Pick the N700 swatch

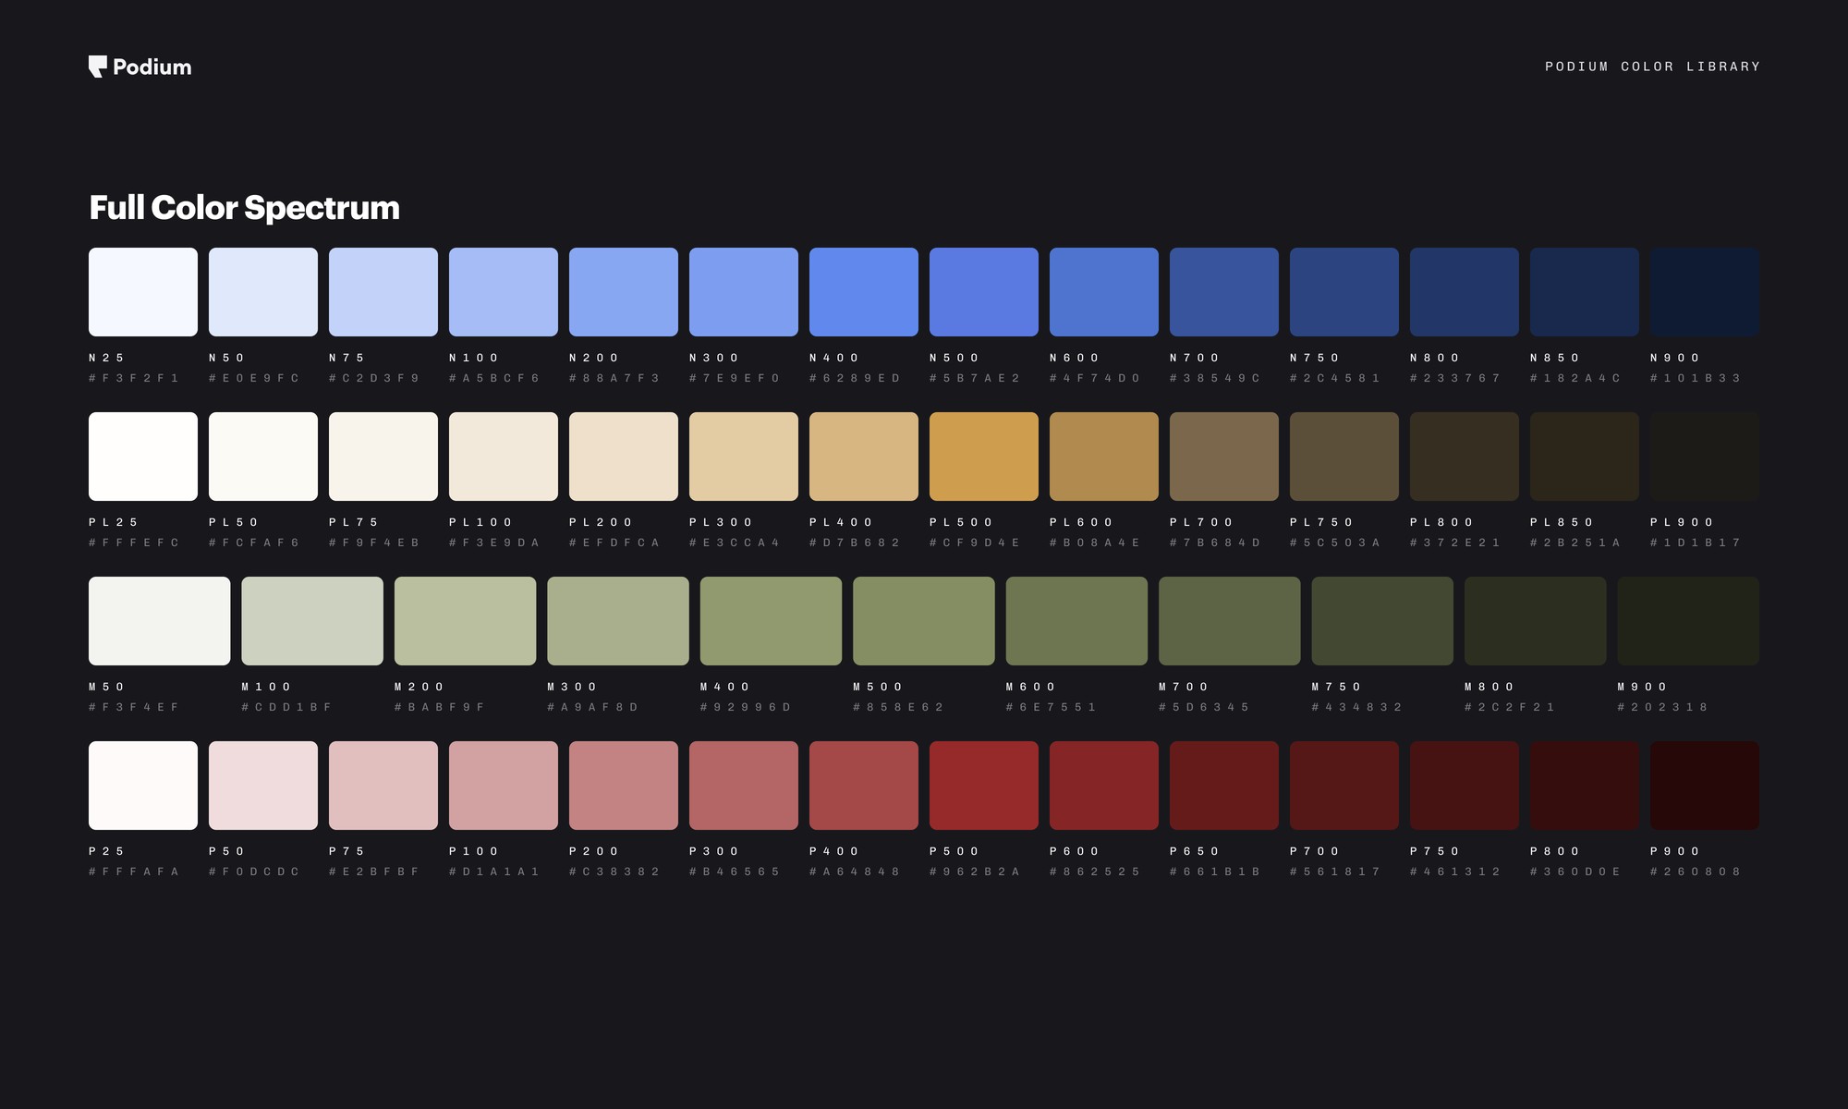[1224, 292]
